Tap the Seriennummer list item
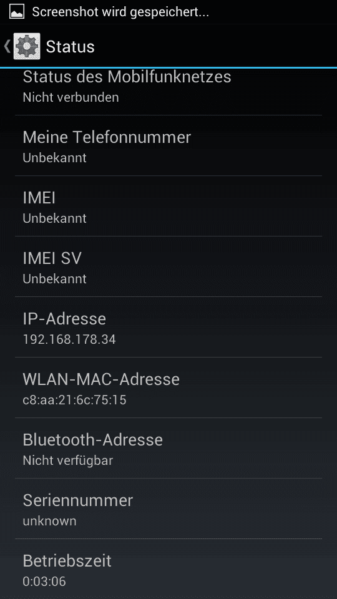337x599 pixels. (x=168, y=509)
